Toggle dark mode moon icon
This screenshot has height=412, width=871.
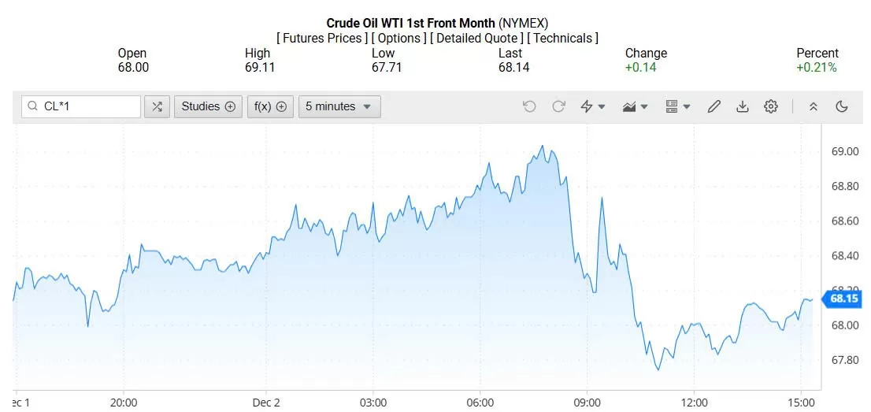(842, 106)
